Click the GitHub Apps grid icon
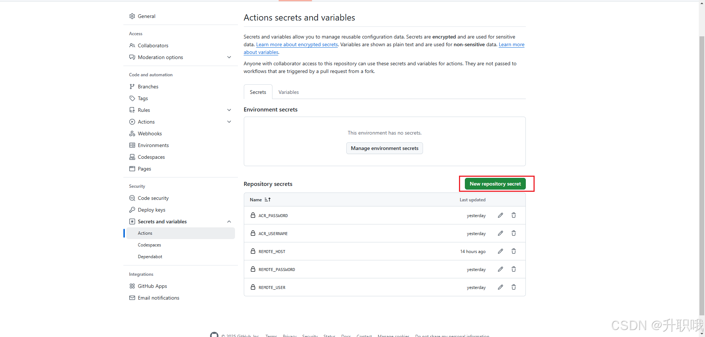The width and height of the screenshot is (705, 337). point(132,286)
